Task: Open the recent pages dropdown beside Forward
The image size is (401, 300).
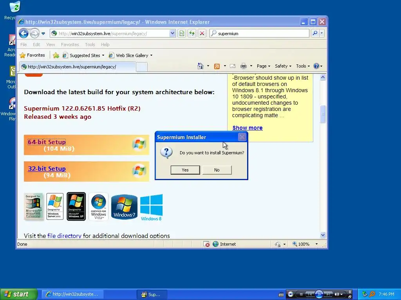Action: (x=43, y=34)
